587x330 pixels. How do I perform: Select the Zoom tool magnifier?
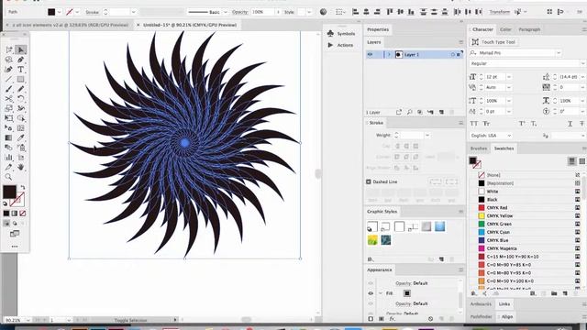pos(9,177)
